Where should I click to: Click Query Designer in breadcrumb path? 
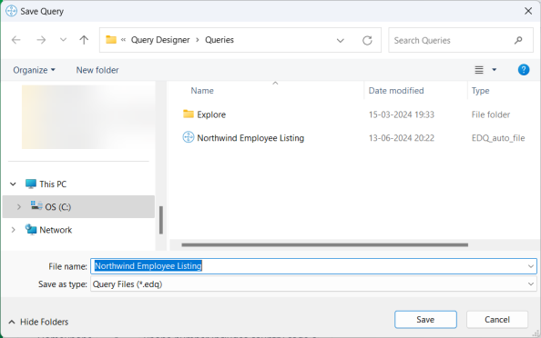pyautogui.click(x=160, y=40)
